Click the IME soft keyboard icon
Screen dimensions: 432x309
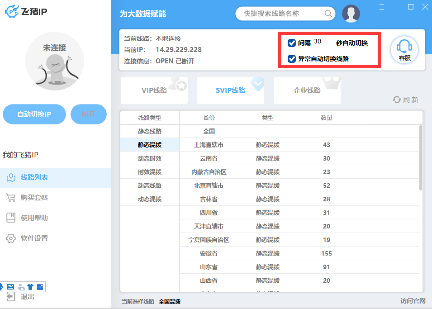point(10,286)
